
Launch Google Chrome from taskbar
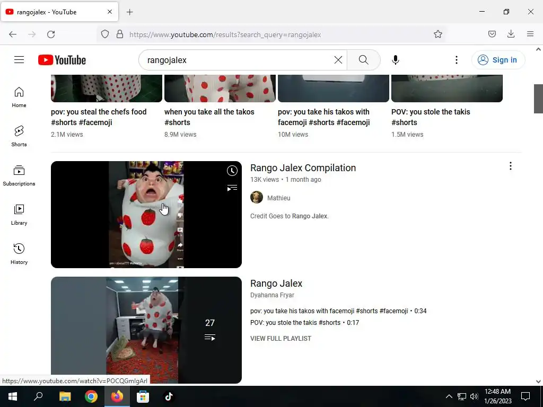[91, 396]
